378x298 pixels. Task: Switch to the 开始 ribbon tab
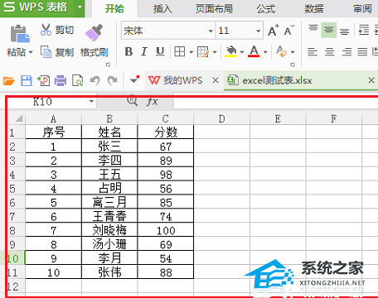pyautogui.click(x=114, y=8)
